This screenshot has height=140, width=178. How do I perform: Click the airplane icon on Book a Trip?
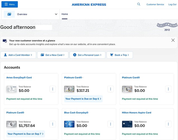tap(112, 55)
